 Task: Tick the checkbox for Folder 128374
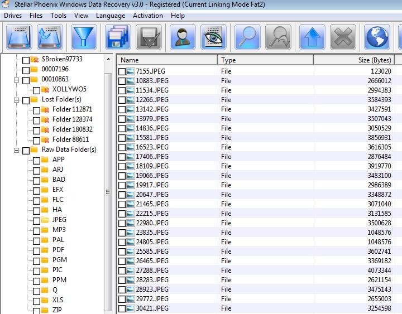pyautogui.click(x=36, y=120)
